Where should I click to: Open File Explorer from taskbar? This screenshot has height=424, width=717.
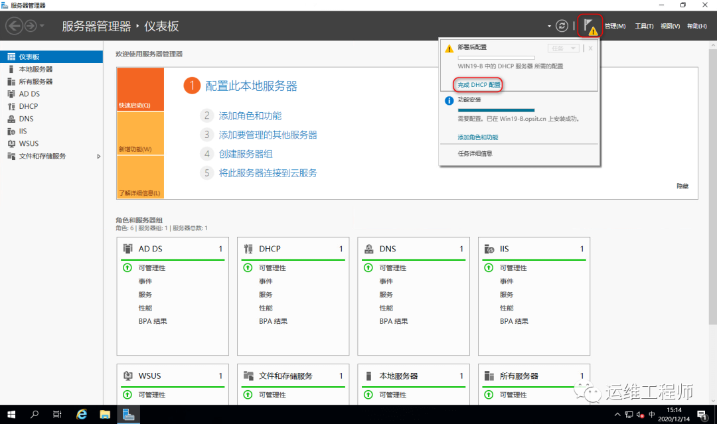pos(105,415)
